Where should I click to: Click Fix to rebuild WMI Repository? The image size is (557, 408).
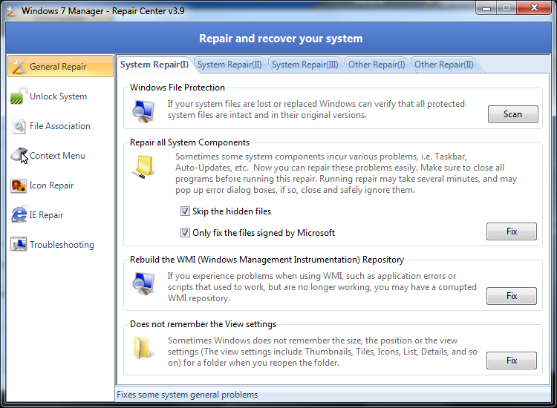coord(512,296)
